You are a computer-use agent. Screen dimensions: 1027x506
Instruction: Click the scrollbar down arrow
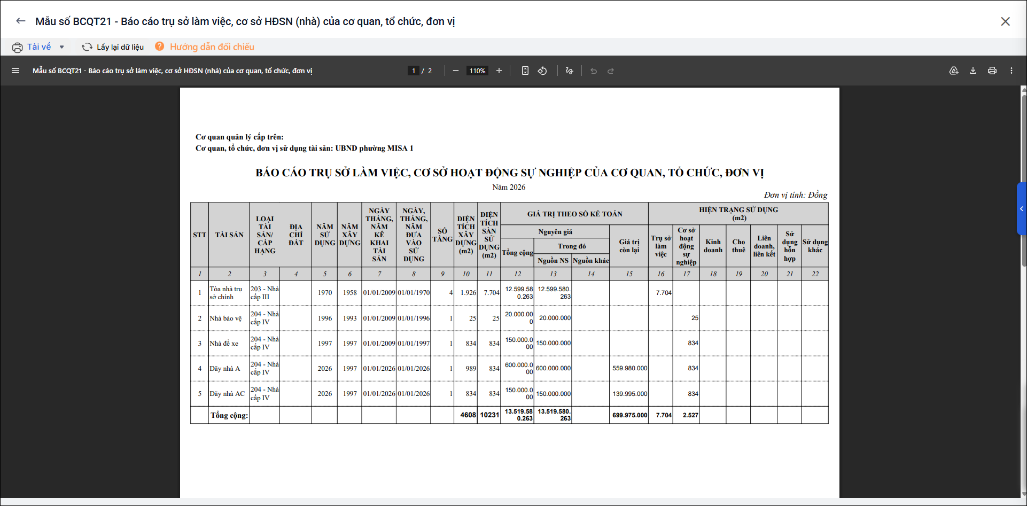click(1023, 494)
